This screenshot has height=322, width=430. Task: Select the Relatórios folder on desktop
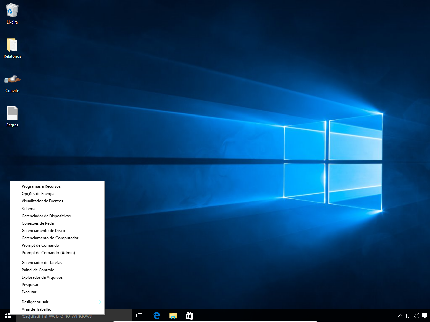(12, 48)
